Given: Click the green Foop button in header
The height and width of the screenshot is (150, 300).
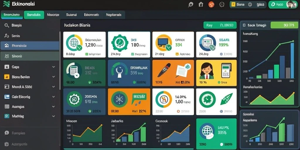Looking at the screenshot, I should coord(277,4).
